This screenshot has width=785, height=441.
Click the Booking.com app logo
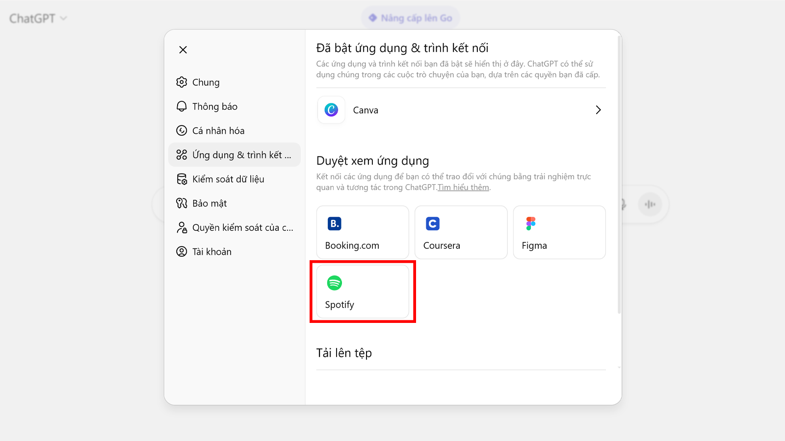coord(335,223)
